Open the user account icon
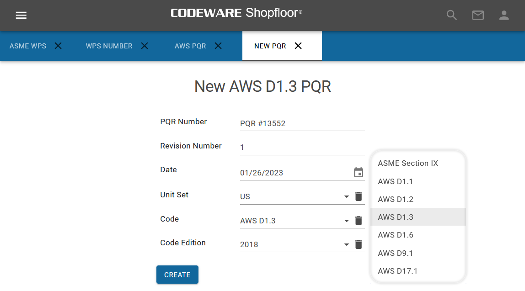525x291 pixels. [504, 15]
